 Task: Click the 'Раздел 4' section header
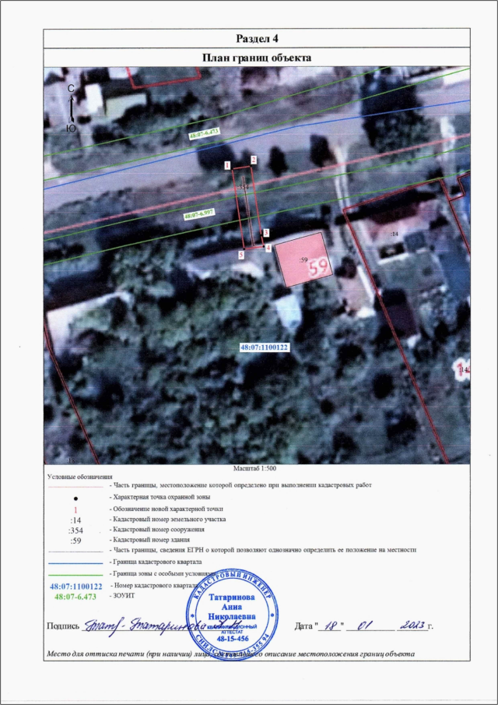256,39
